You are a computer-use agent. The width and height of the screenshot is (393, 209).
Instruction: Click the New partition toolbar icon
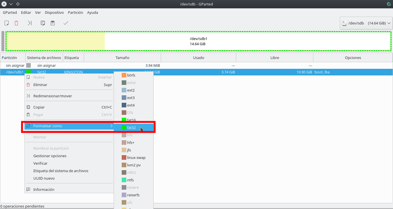pos(7,23)
